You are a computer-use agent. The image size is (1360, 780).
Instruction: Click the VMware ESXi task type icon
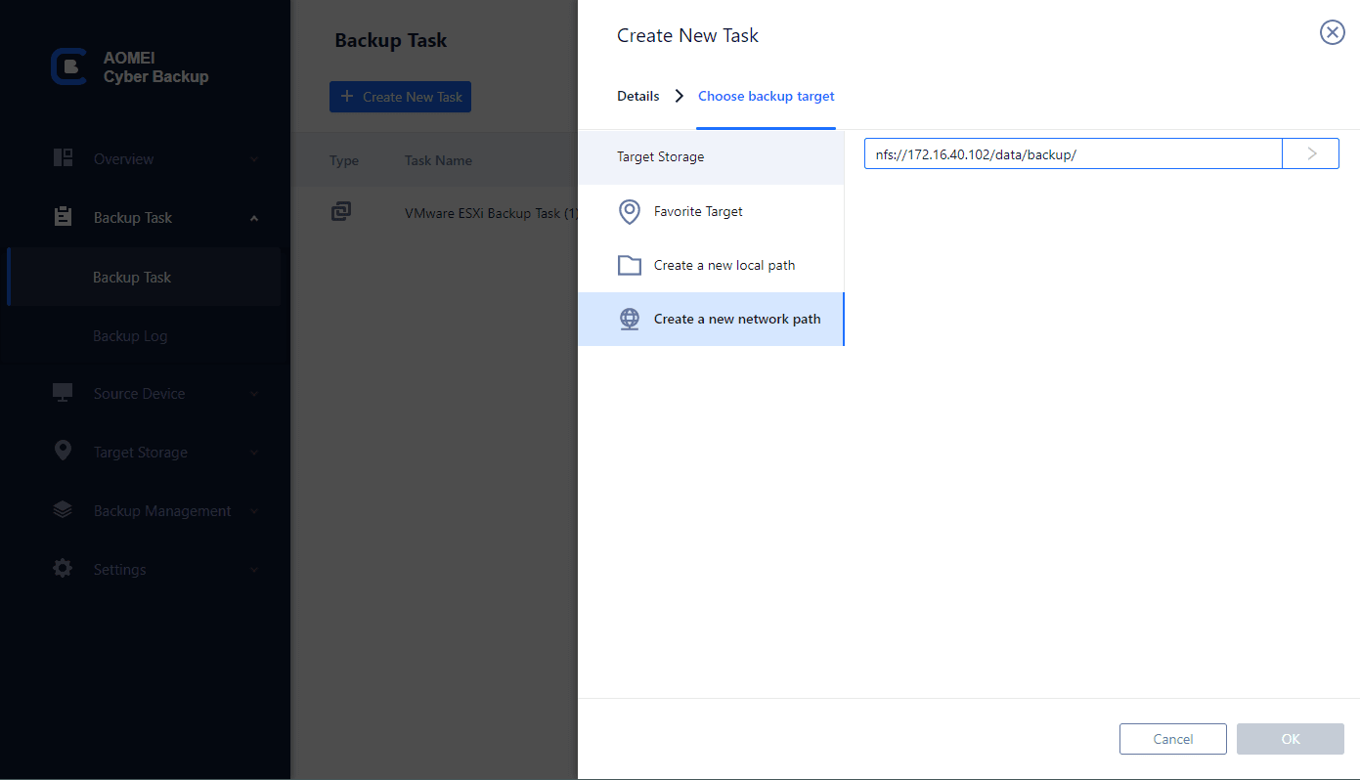coord(341,211)
